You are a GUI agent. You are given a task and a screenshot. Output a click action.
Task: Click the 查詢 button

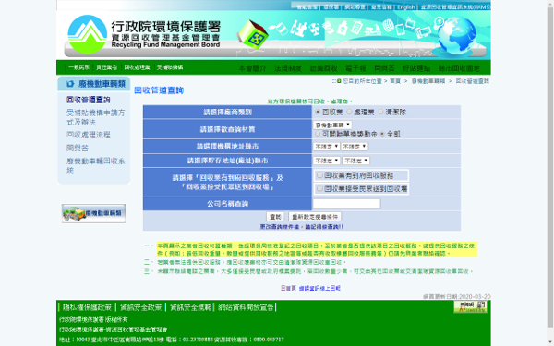tap(275, 217)
